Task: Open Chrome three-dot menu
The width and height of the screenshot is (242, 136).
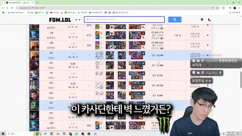Action: [x=239, y=8]
